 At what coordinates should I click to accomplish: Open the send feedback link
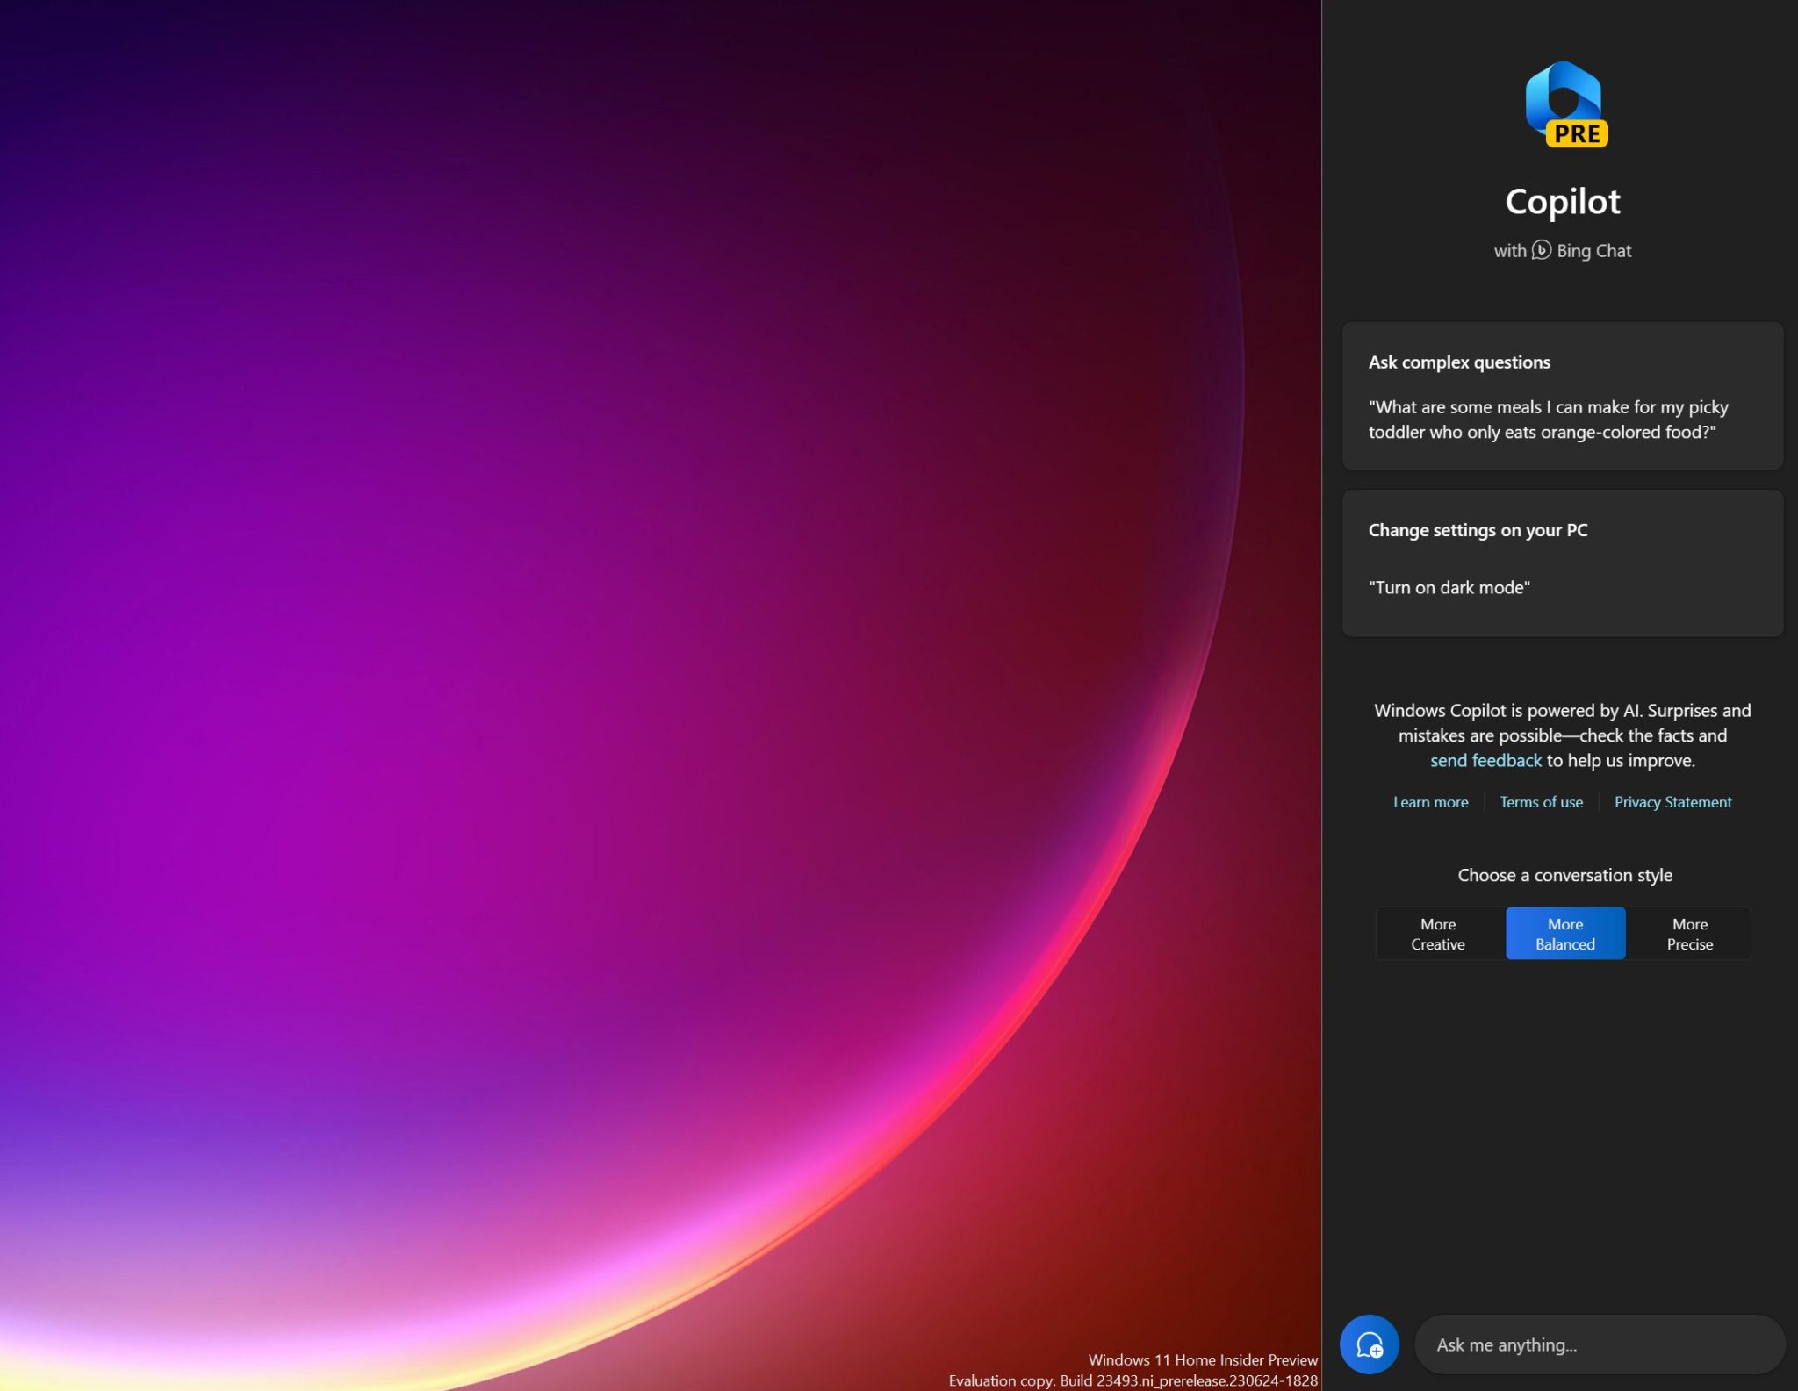click(x=1486, y=760)
